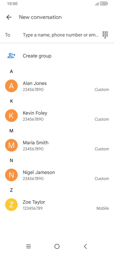Viewport: 114px width, 254px height.
Task: Tap the Create group people icon
Action: tap(11, 56)
